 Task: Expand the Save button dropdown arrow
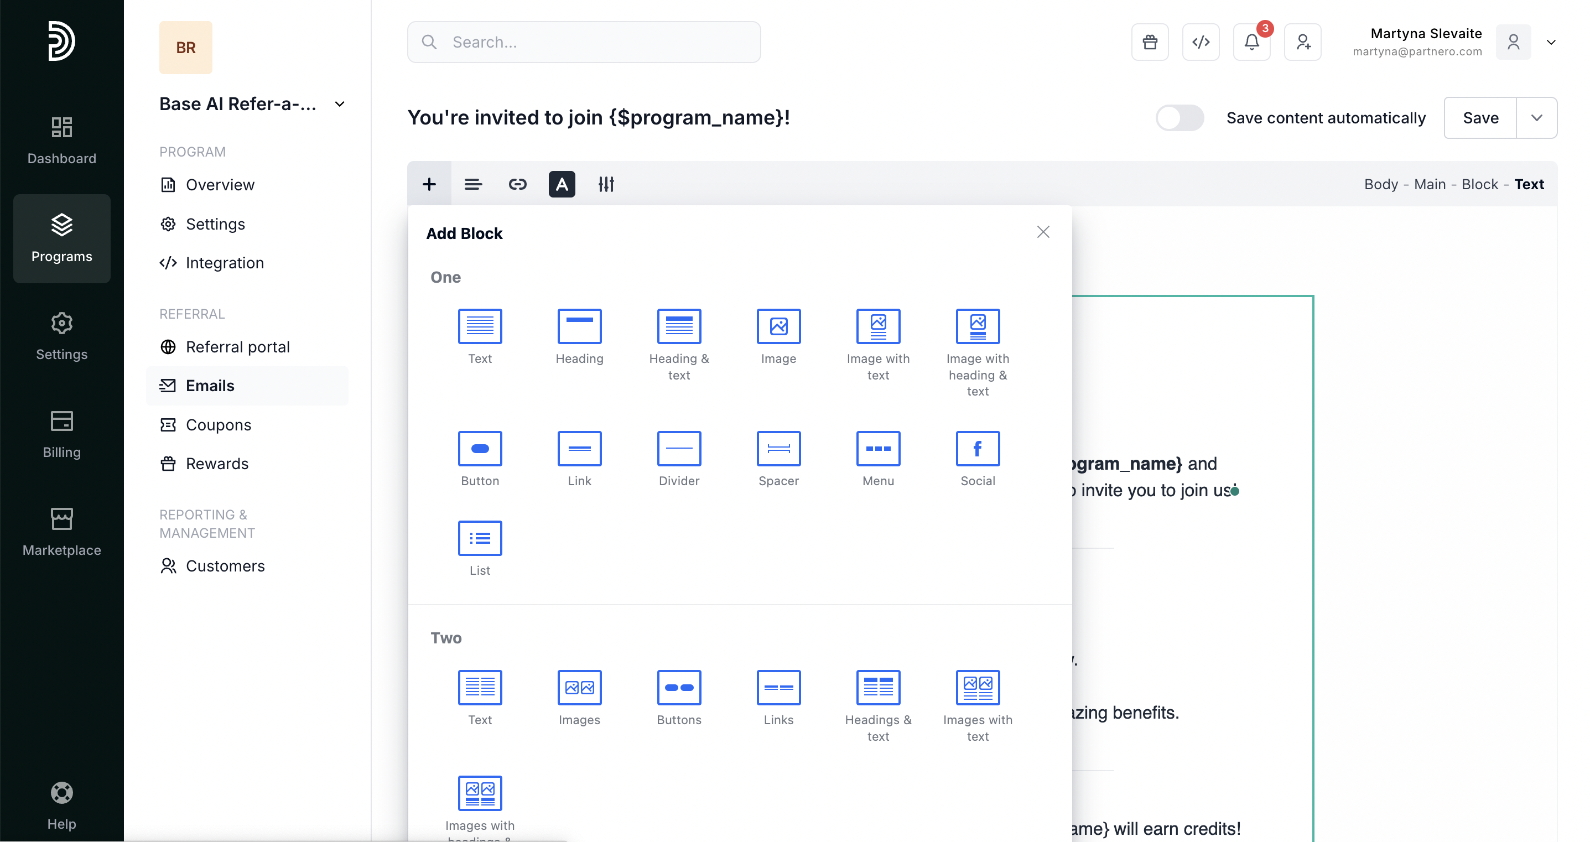(1536, 118)
